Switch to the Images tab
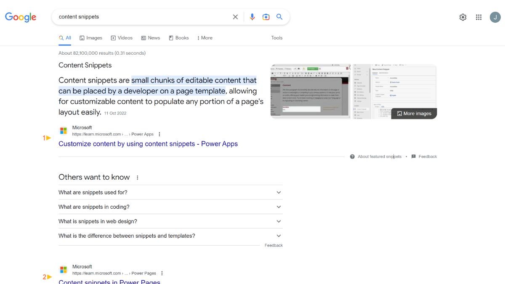This screenshot has width=505, height=284. [x=91, y=38]
